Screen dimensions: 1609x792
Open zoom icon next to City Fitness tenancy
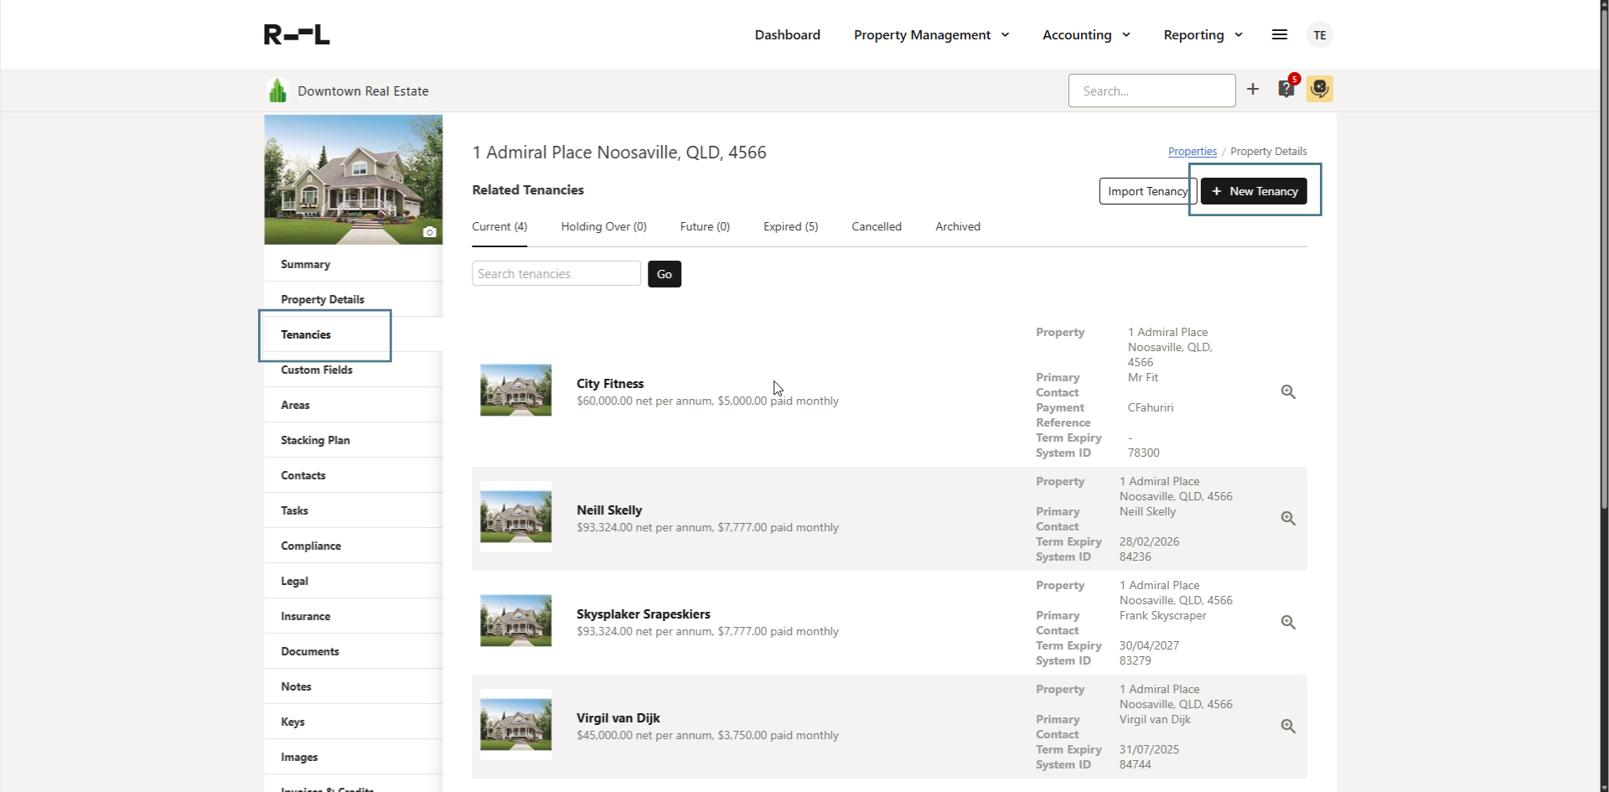pos(1288,391)
